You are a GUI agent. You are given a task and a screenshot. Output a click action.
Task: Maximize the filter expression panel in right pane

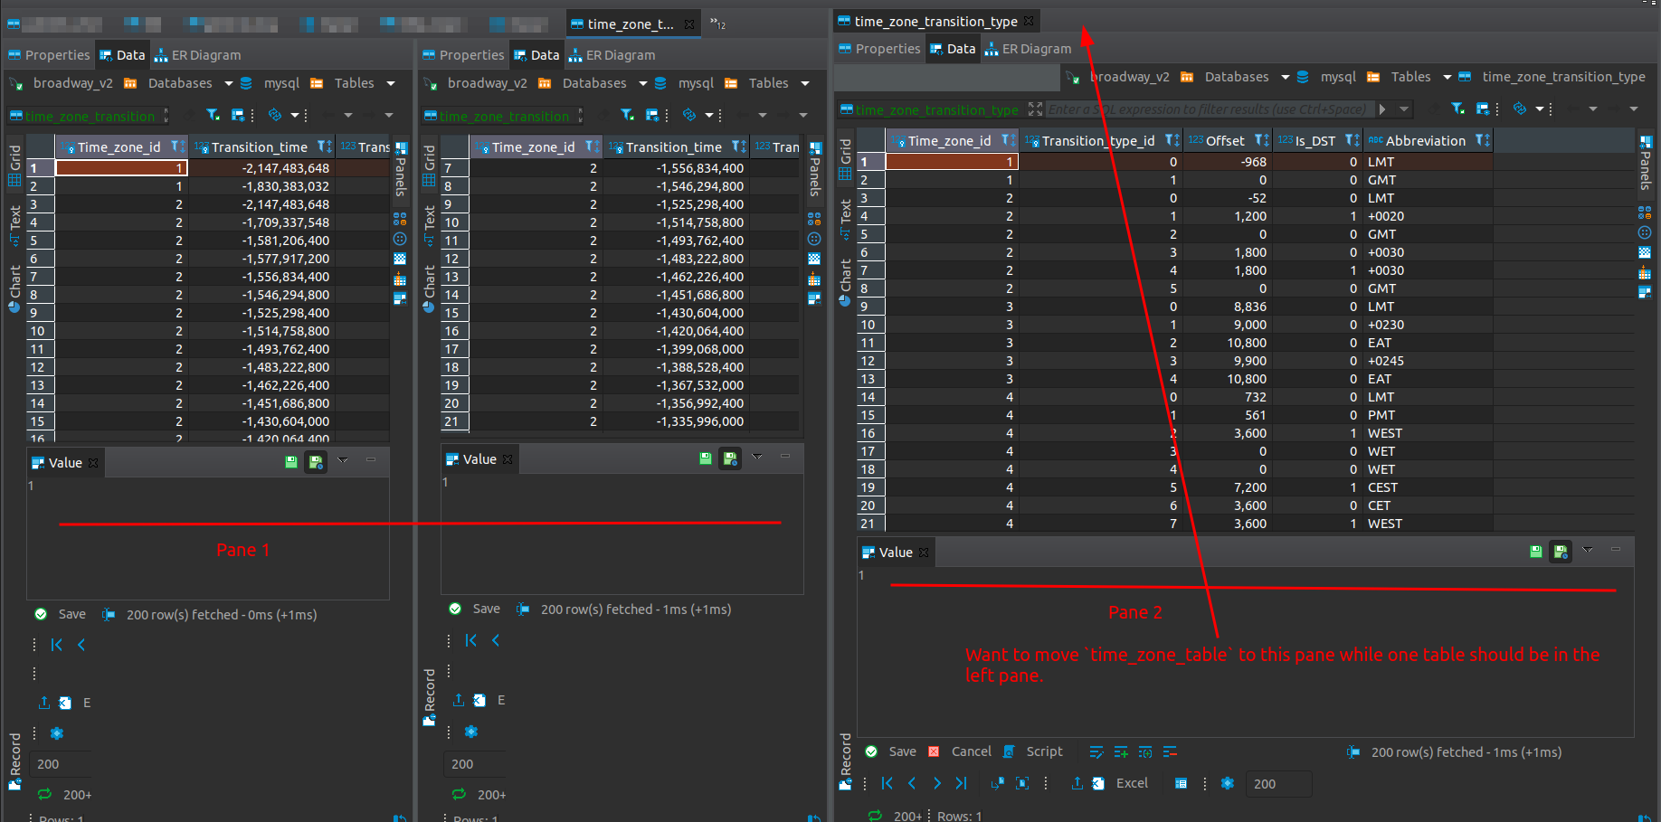[1036, 109]
